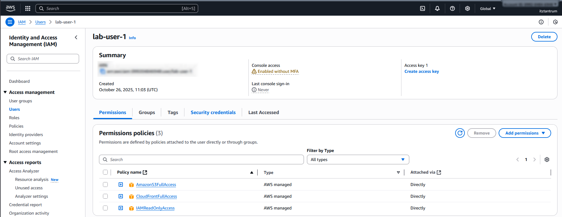Open the info panel icon top right
This screenshot has width=562, height=217.
point(541,22)
